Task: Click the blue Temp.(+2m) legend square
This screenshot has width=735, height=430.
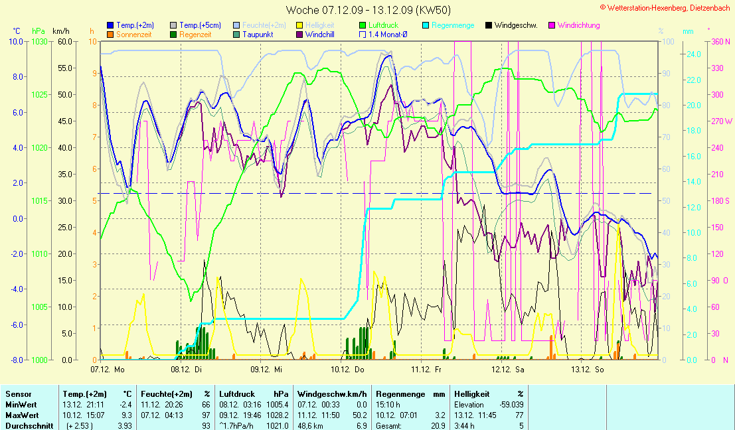Action: click(x=110, y=25)
